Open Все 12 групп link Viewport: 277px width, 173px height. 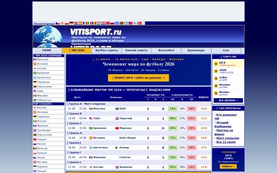(226, 142)
